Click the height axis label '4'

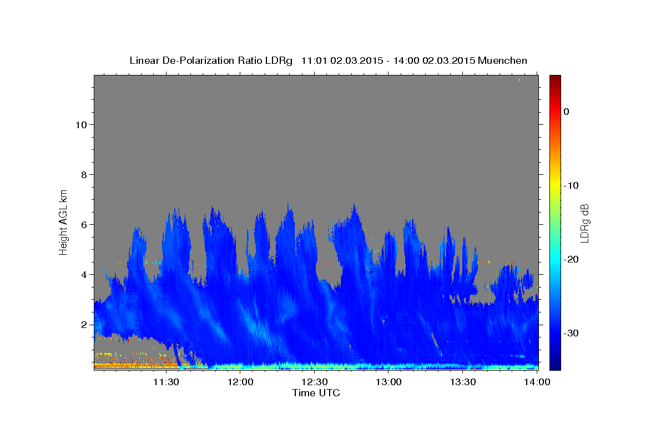tap(83, 275)
